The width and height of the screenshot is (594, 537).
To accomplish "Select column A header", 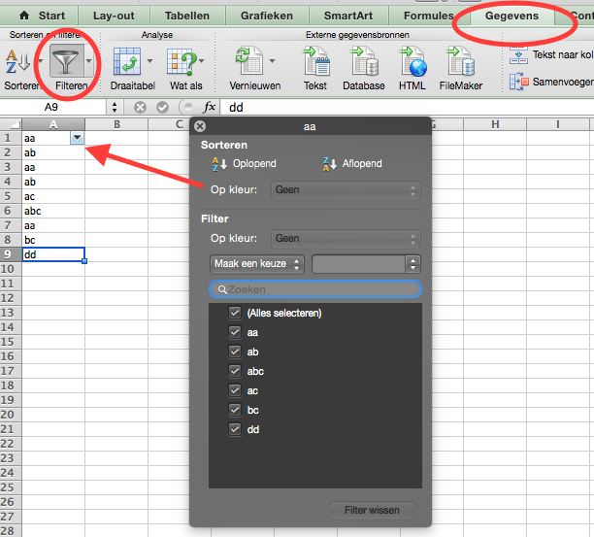I will click(x=53, y=124).
